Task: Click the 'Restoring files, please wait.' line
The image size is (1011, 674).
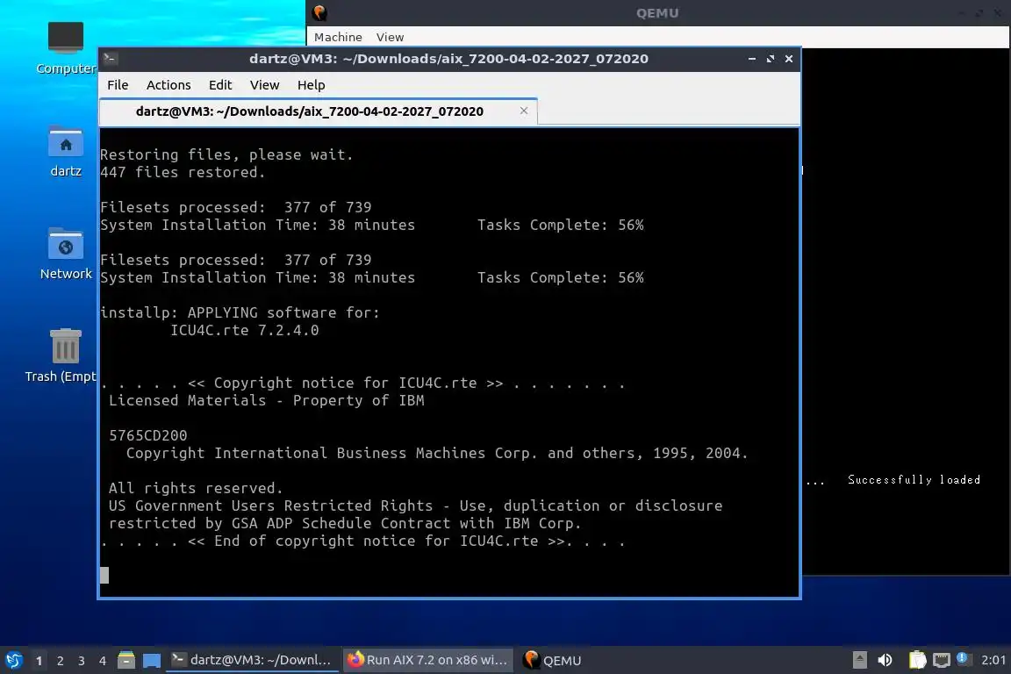Action: pyautogui.click(x=226, y=154)
